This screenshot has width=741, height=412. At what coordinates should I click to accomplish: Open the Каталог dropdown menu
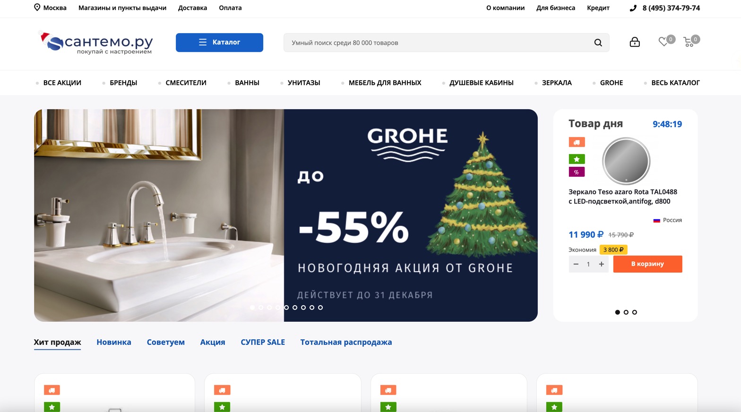coord(219,43)
